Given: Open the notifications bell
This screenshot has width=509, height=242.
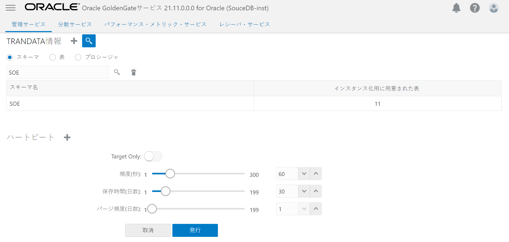Looking at the screenshot, I should point(456,8).
